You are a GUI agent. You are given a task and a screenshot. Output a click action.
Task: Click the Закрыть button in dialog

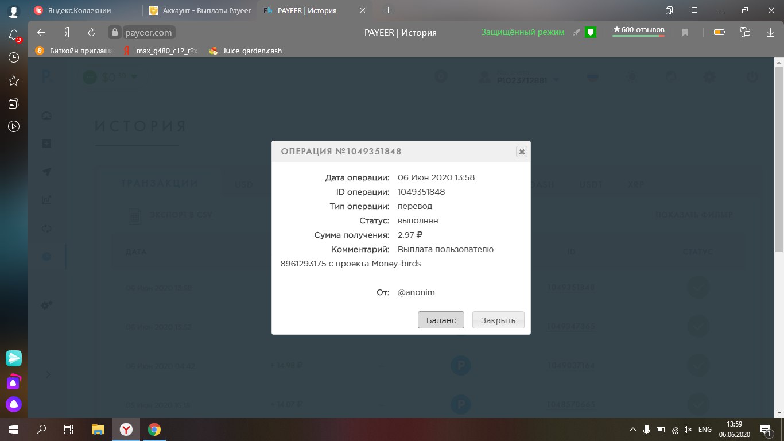coord(498,320)
